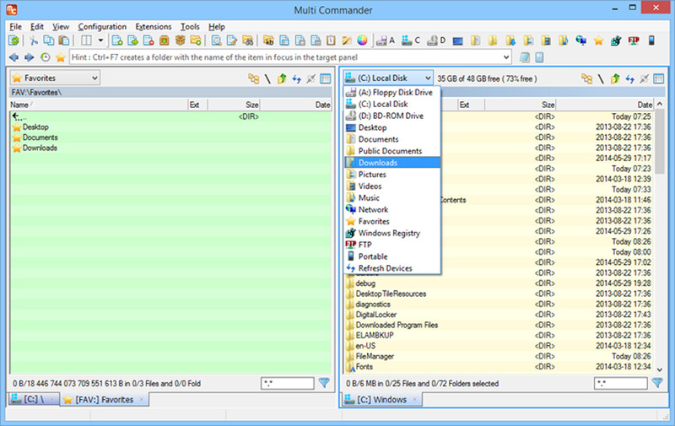Expand the command line field dropdown arrow
The height and width of the screenshot is (426, 675).
(506, 57)
